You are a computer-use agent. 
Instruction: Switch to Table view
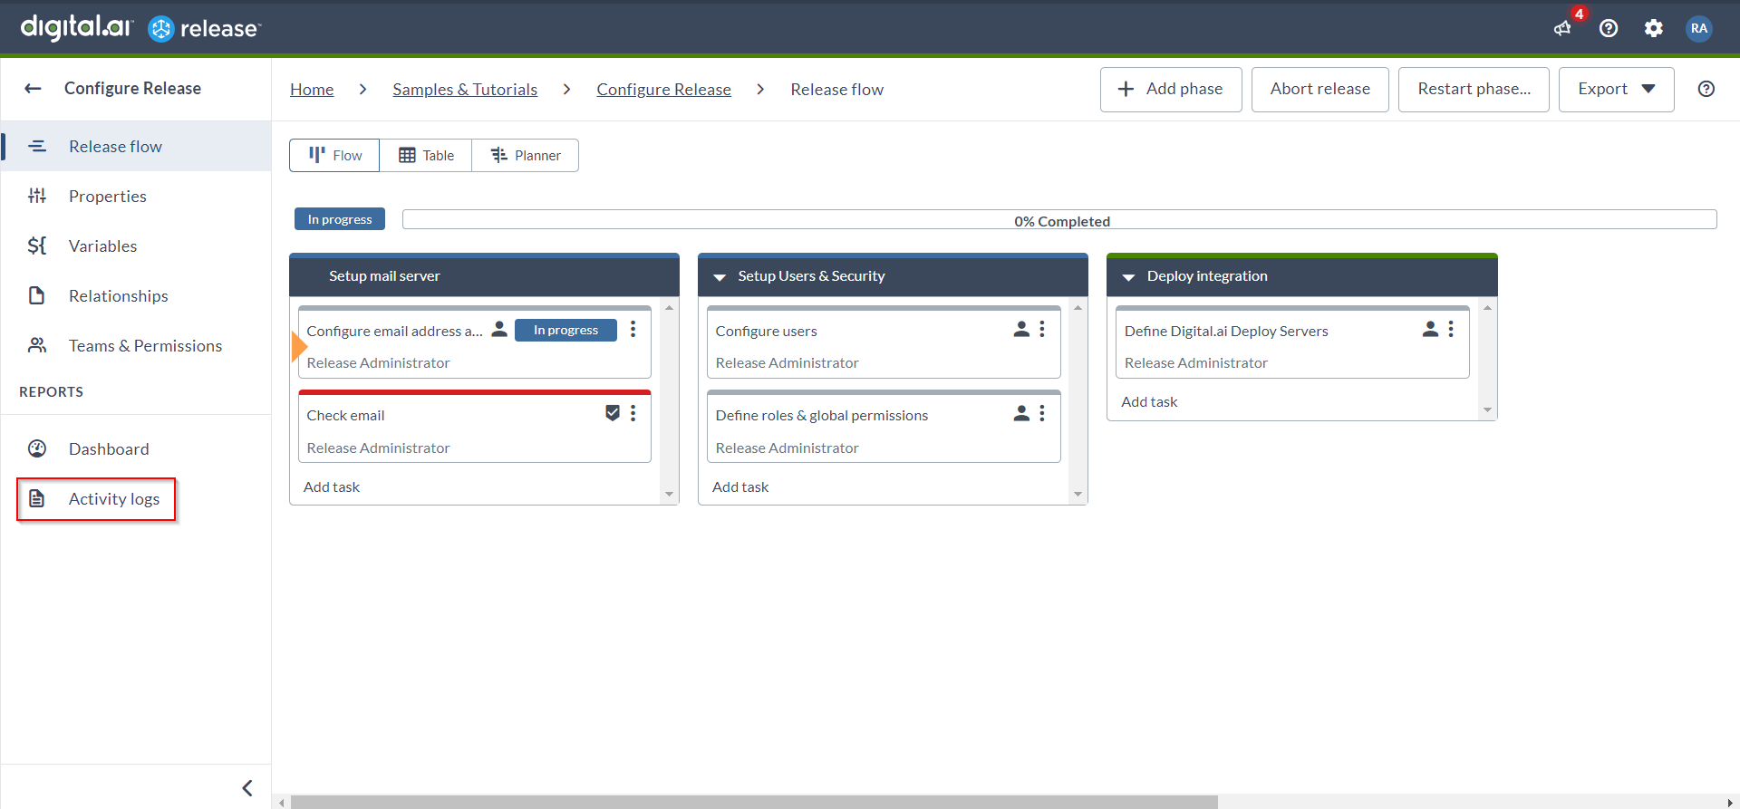click(x=426, y=155)
